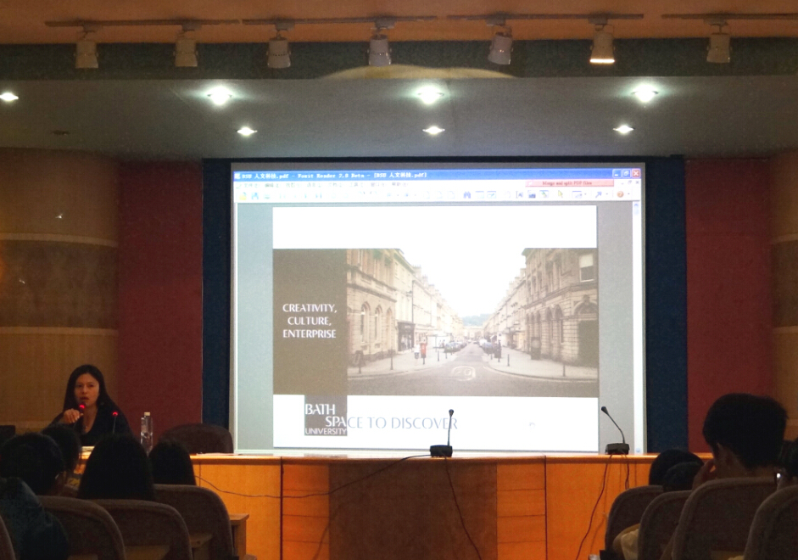
Task: Click the blue arrow annotation tool icon
Action: pyautogui.click(x=600, y=194)
